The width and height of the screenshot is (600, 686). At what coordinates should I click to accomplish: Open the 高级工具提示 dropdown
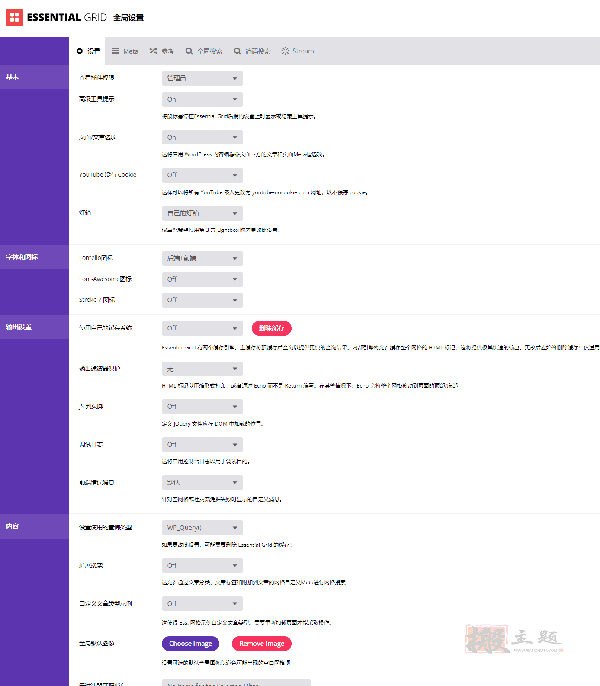(202, 99)
